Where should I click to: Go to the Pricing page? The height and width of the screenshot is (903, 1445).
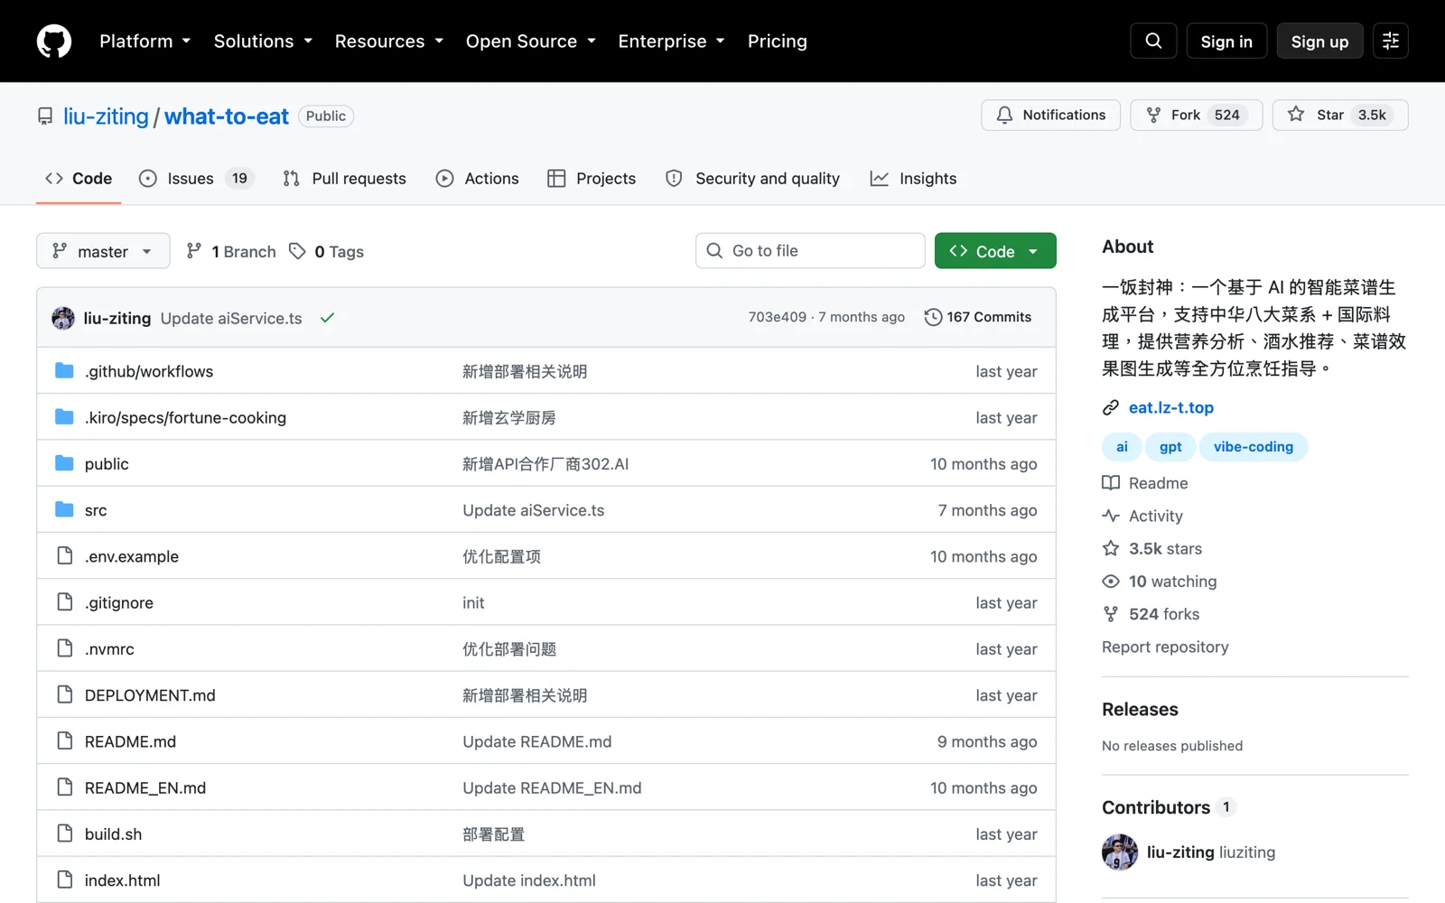coord(778,42)
